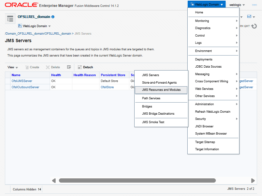Click the Delete X icon in toolbar
262x196 pixels.
click(47, 67)
